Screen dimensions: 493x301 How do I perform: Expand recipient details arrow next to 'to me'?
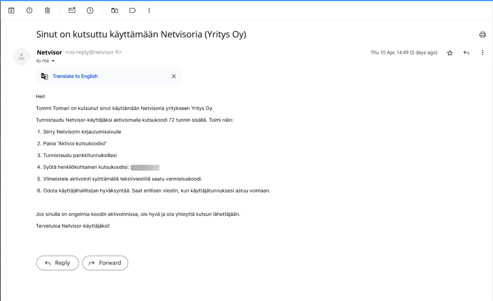tap(53, 61)
